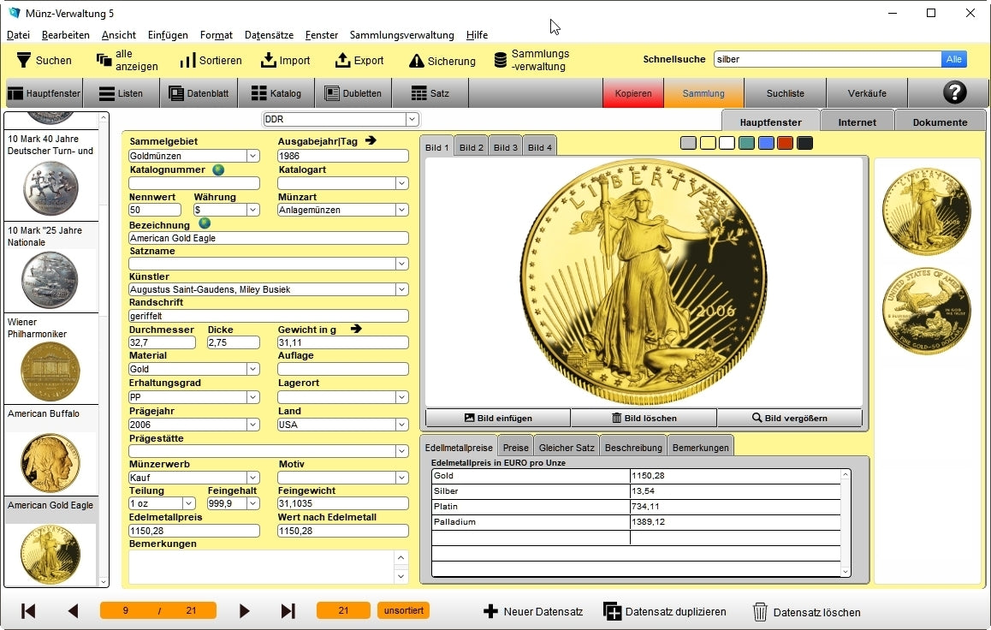This screenshot has width=991, height=630.
Task: Select the blue background color swatch
Action: [766, 143]
